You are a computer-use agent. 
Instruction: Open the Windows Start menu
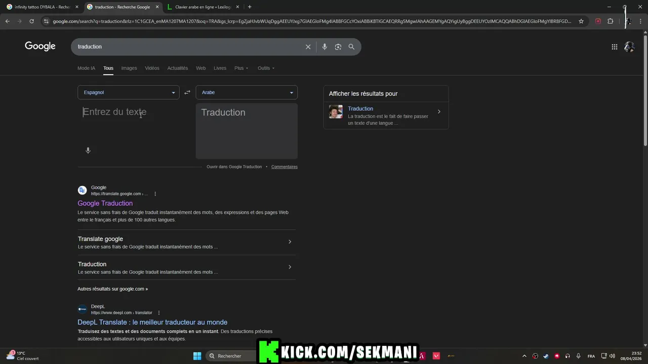click(x=197, y=356)
